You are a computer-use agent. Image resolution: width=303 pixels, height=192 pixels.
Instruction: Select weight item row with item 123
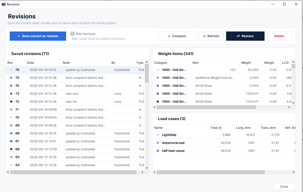(222, 70)
